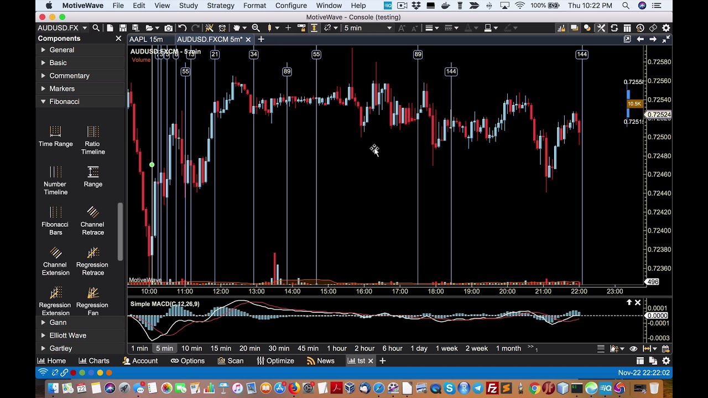Viewport: 708px width, 398px height.
Task: Open the Account page
Action: pos(140,360)
